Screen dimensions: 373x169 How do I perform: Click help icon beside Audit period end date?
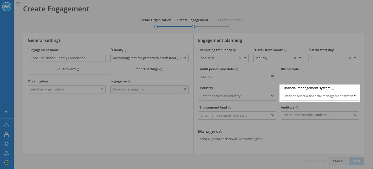[236, 69]
